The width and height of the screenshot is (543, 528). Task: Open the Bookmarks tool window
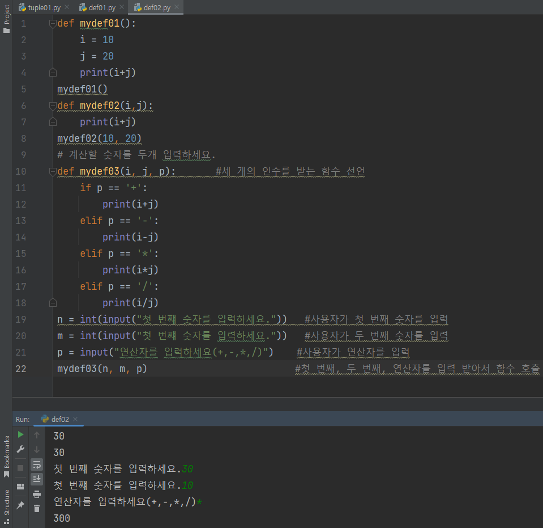tap(7, 457)
